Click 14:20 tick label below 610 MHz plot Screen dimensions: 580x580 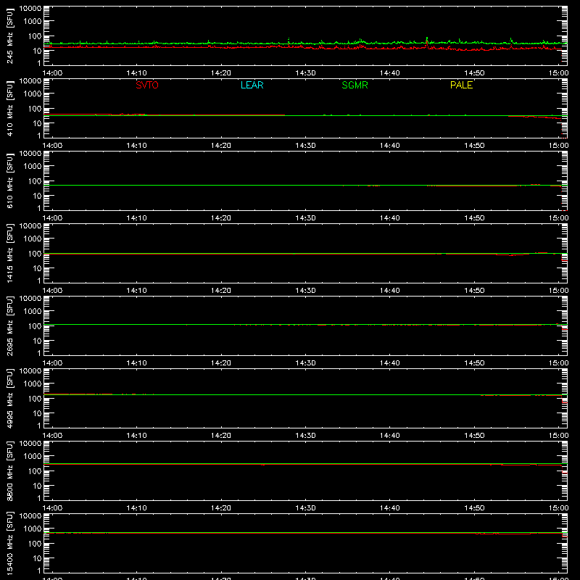(221, 218)
